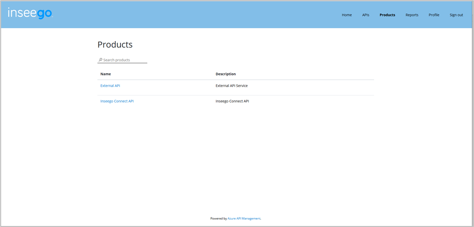Select the Inseego Connect API description text
474x227 pixels.
pyautogui.click(x=232, y=101)
